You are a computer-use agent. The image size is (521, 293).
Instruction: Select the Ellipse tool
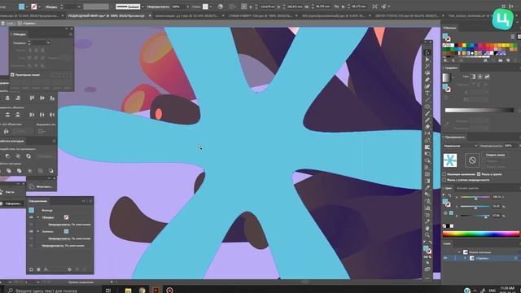point(427,107)
